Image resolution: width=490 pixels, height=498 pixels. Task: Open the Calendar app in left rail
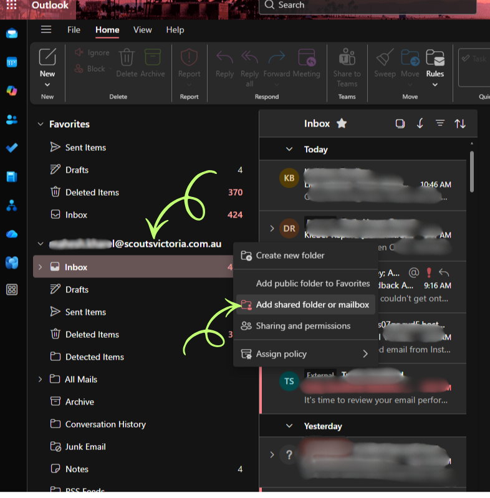pos(12,62)
